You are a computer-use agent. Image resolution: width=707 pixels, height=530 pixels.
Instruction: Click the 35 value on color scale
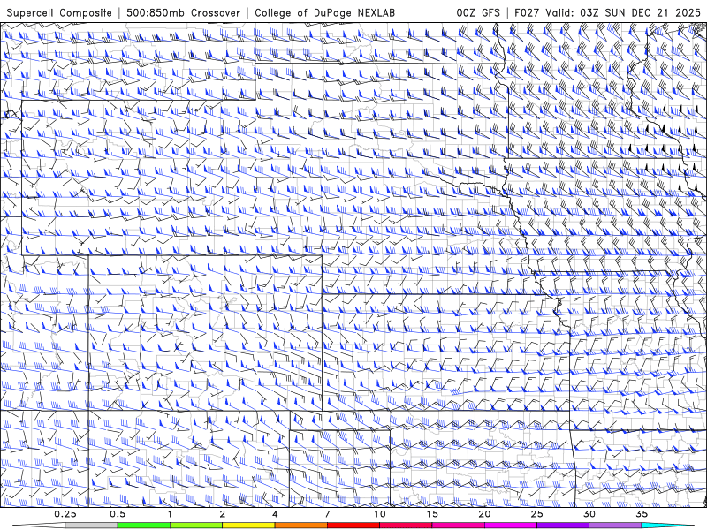[x=642, y=514]
